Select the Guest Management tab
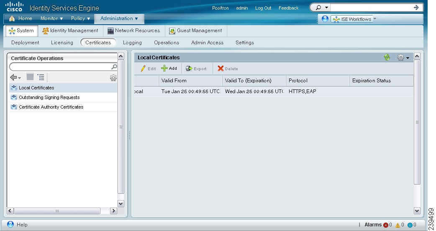Image resolution: width=436 pixels, height=231 pixels. pos(196,30)
